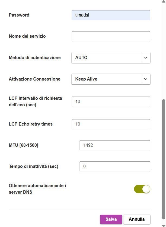Image resolution: width=166 pixels, height=227 pixels.
Task: Click the MTU [68-1500] label
Action: click(x=24, y=145)
